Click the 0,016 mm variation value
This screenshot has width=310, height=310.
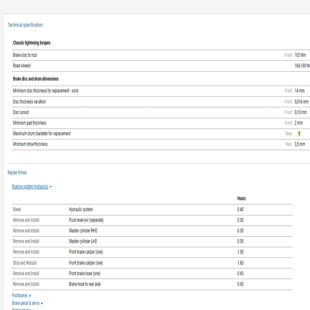tap(301, 102)
